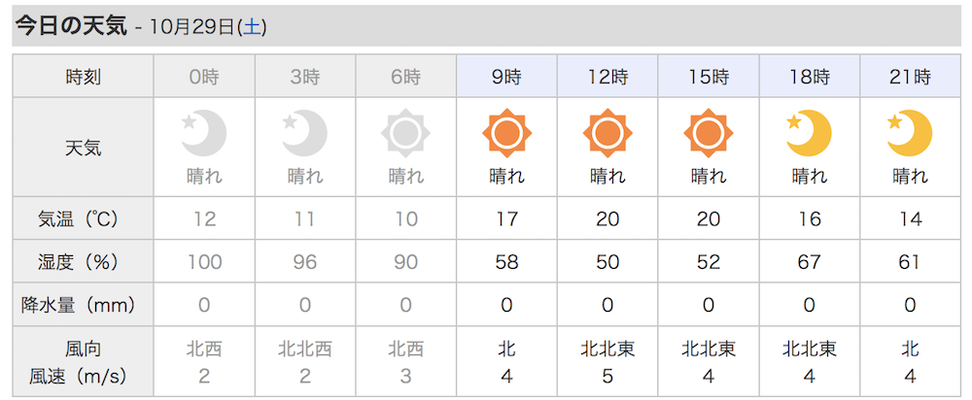Click the grey sun icon at 6時
The image size is (972, 400).
tap(405, 132)
